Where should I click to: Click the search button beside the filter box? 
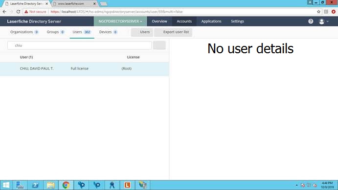tap(159, 45)
